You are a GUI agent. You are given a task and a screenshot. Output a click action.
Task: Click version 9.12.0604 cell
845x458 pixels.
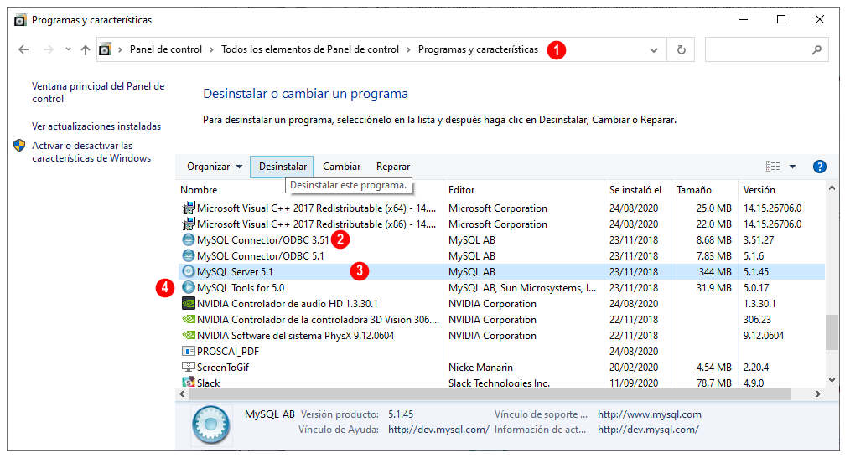(764, 336)
